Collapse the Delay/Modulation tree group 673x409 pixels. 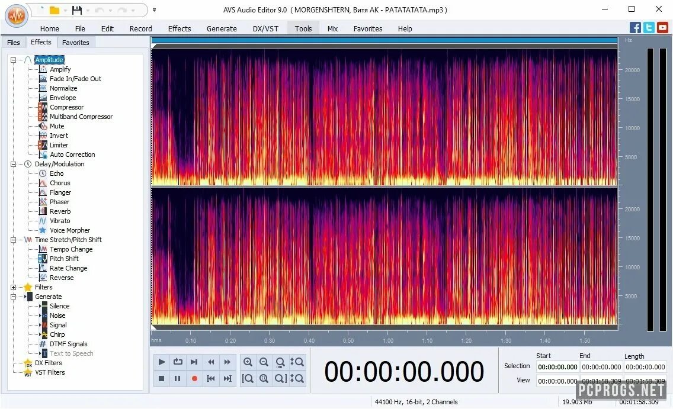tap(13, 164)
